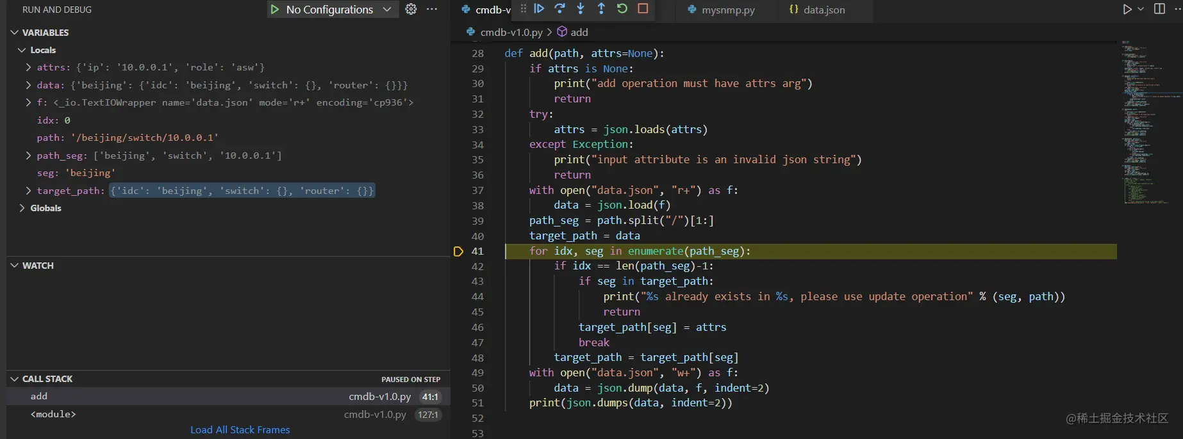1183x439 pixels.
Task: Click RUN AND DEBUG panel title
Action: pos(57,10)
